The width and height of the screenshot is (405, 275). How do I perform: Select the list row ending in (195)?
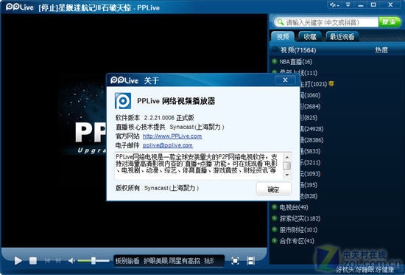[x=309, y=185]
